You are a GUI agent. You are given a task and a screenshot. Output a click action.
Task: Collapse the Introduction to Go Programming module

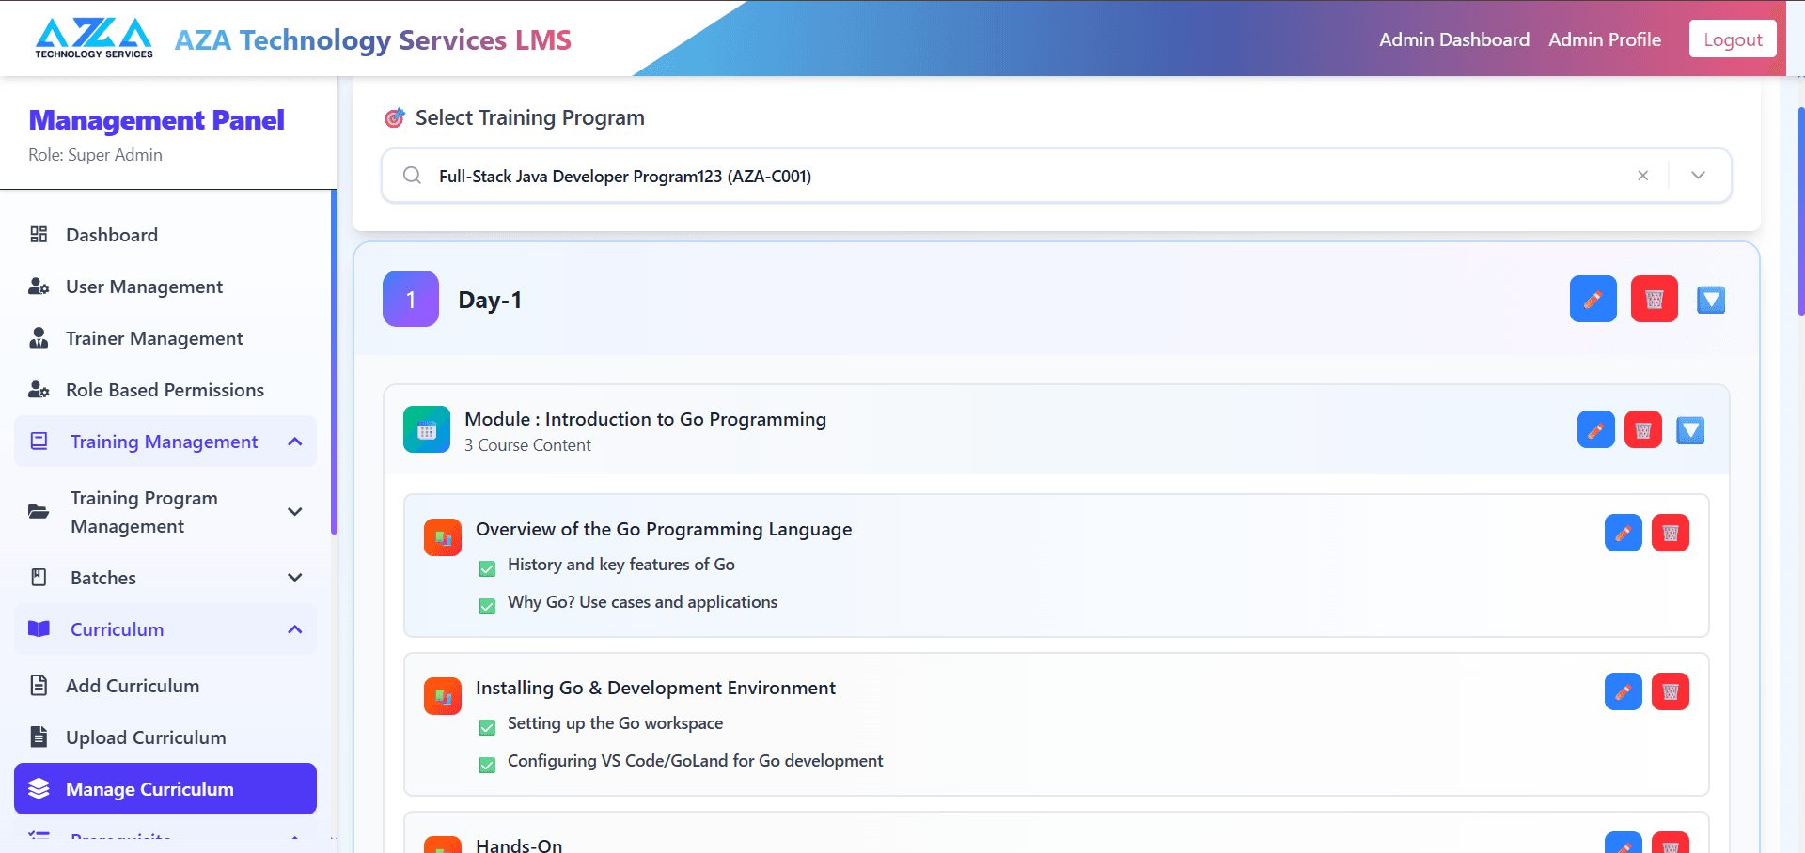(x=1690, y=430)
